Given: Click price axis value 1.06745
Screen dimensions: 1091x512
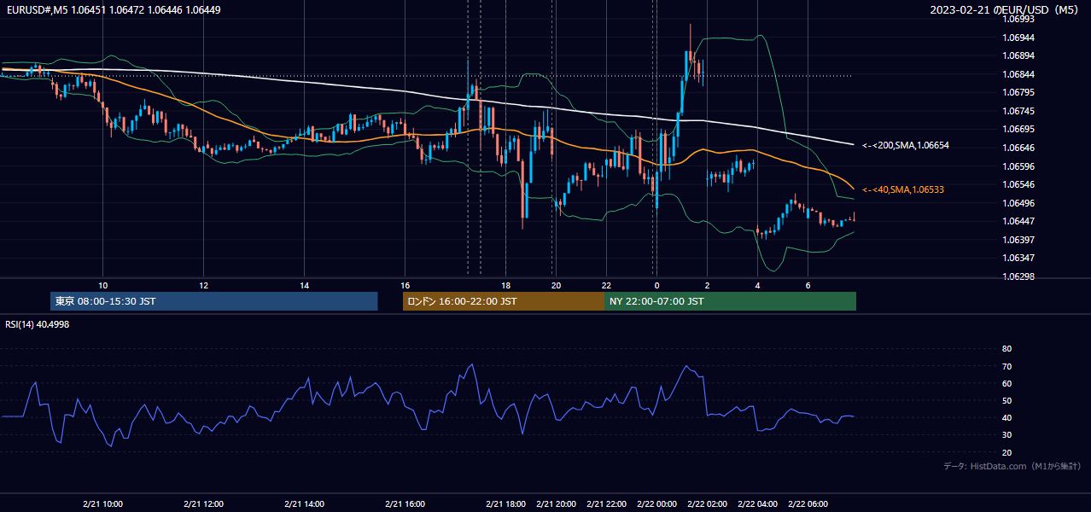Looking at the screenshot, I should [1018, 112].
